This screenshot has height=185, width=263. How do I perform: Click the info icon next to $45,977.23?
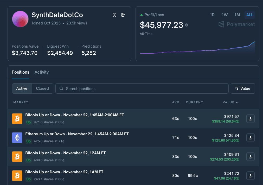coord(187,25)
